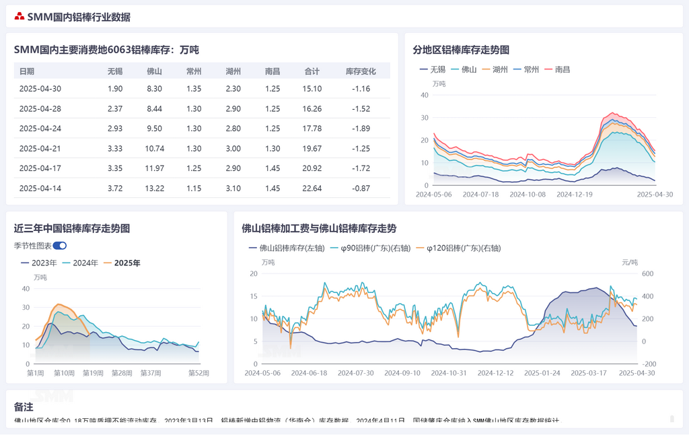This screenshot has height=435, width=689.
Task: Select the 2025-04-14 date cell
Action: (40, 189)
